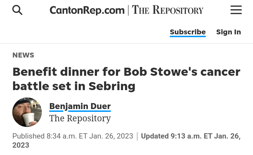Open the search magnifier icon

(17, 10)
